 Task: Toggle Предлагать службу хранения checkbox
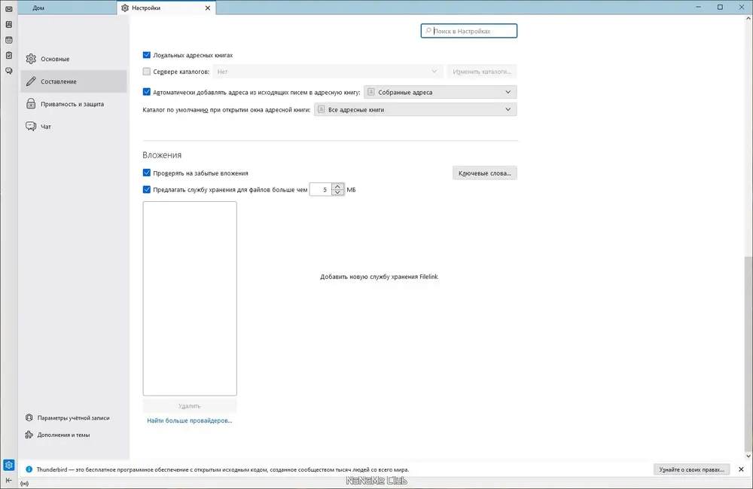147,189
